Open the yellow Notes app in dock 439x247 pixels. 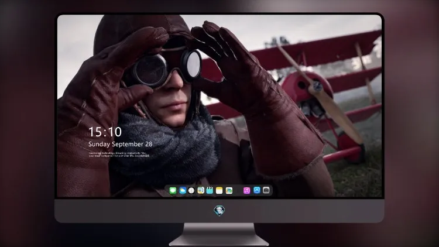click(220, 190)
